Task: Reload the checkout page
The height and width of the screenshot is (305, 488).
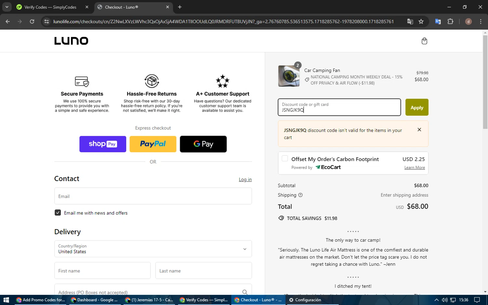Action: coord(32,21)
